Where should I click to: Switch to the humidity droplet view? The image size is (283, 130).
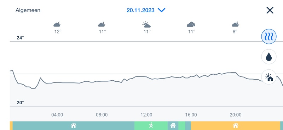point(269,57)
